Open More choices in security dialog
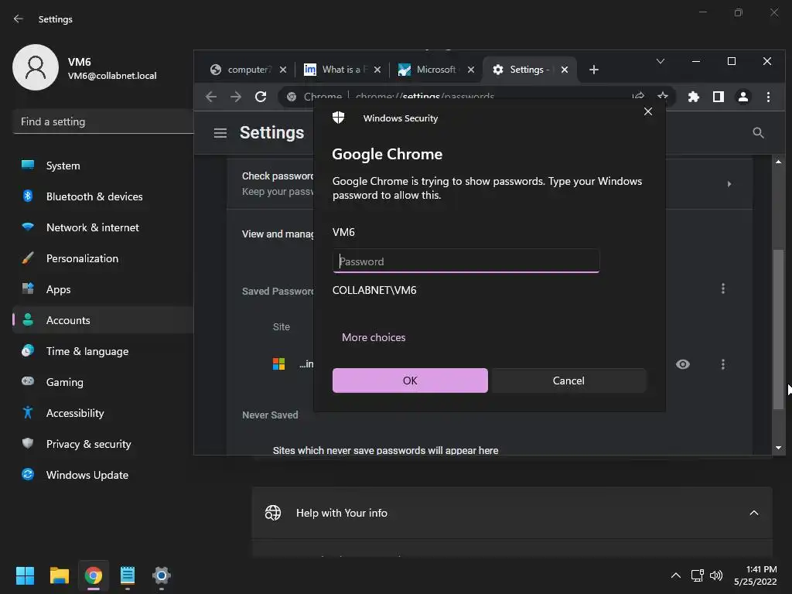This screenshot has height=594, width=792. click(374, 337)
